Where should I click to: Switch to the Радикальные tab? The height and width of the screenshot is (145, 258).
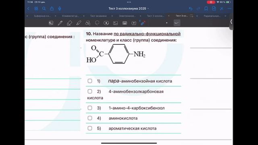tap(212, 16)
